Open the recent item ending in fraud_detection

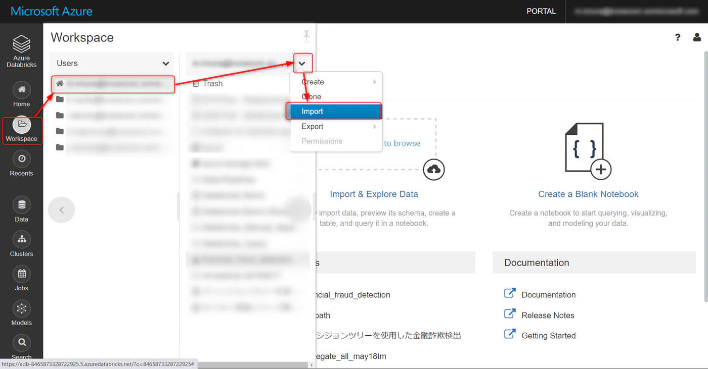[x=352, y=295]
